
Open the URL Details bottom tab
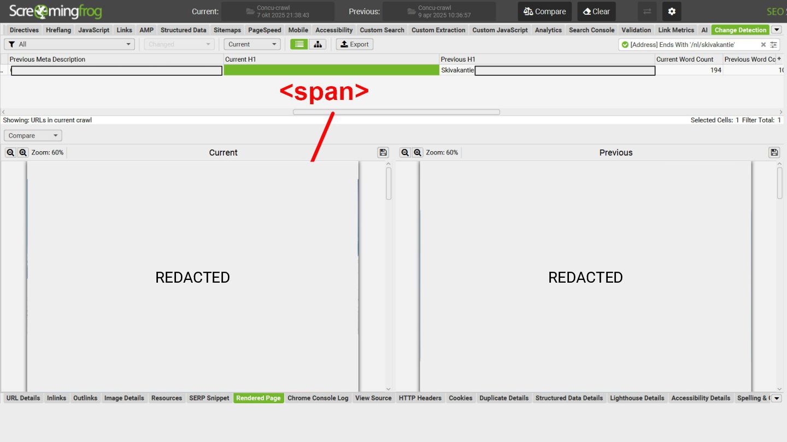(x=23, y=398)
